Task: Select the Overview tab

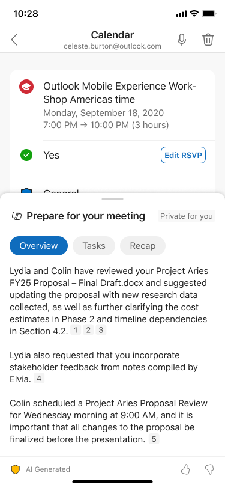Action: point(38,246)
